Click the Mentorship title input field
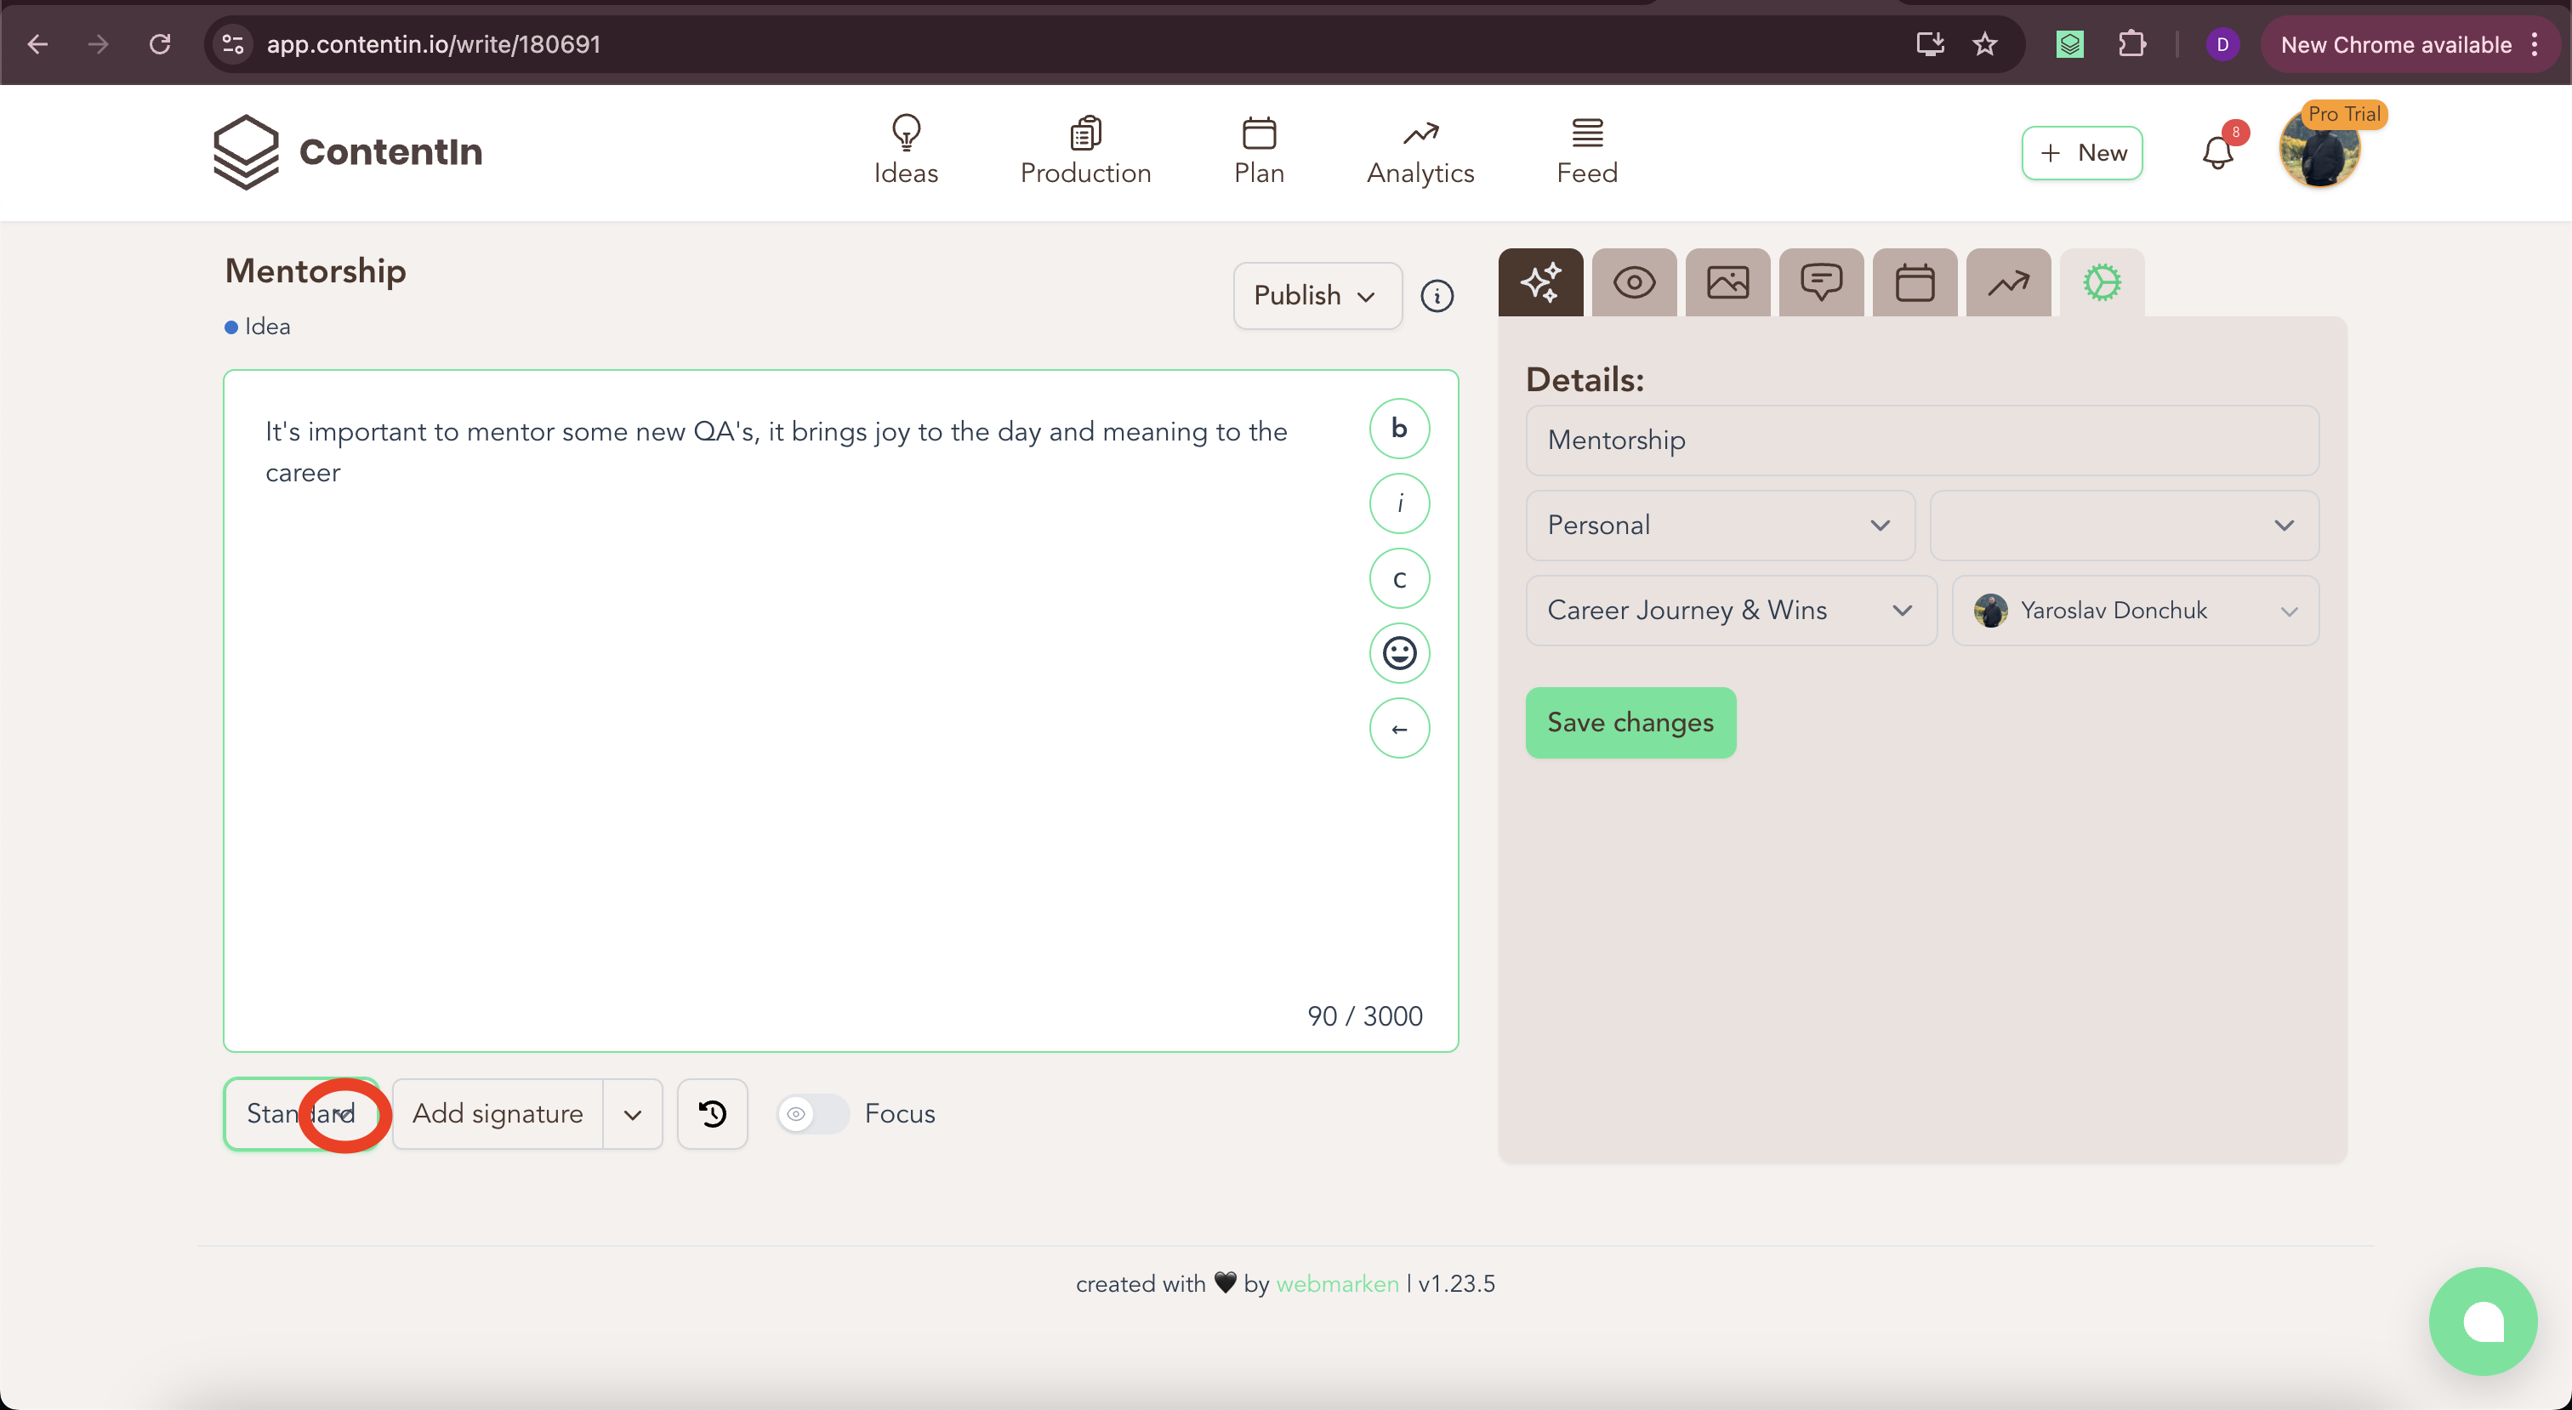This screenshot has height=1410, width=2572. pyautogui.click(x=1922, y=441)
